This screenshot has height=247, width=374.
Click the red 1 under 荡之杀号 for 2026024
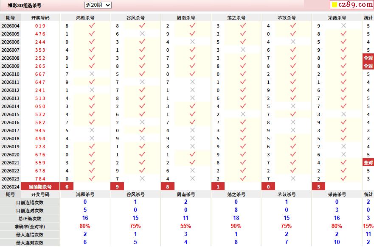click(218, 187)
